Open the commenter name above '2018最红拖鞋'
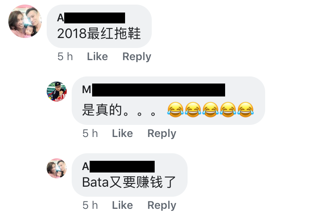The height and width of the screenshot is (213, 311). pyautogui.click(x=91, y=18)
